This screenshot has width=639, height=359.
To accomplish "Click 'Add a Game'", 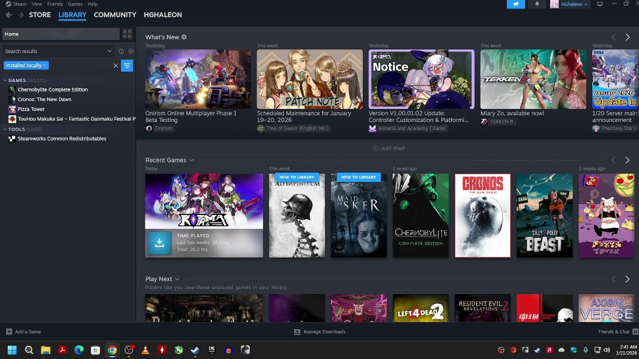I will click(23, 332).
